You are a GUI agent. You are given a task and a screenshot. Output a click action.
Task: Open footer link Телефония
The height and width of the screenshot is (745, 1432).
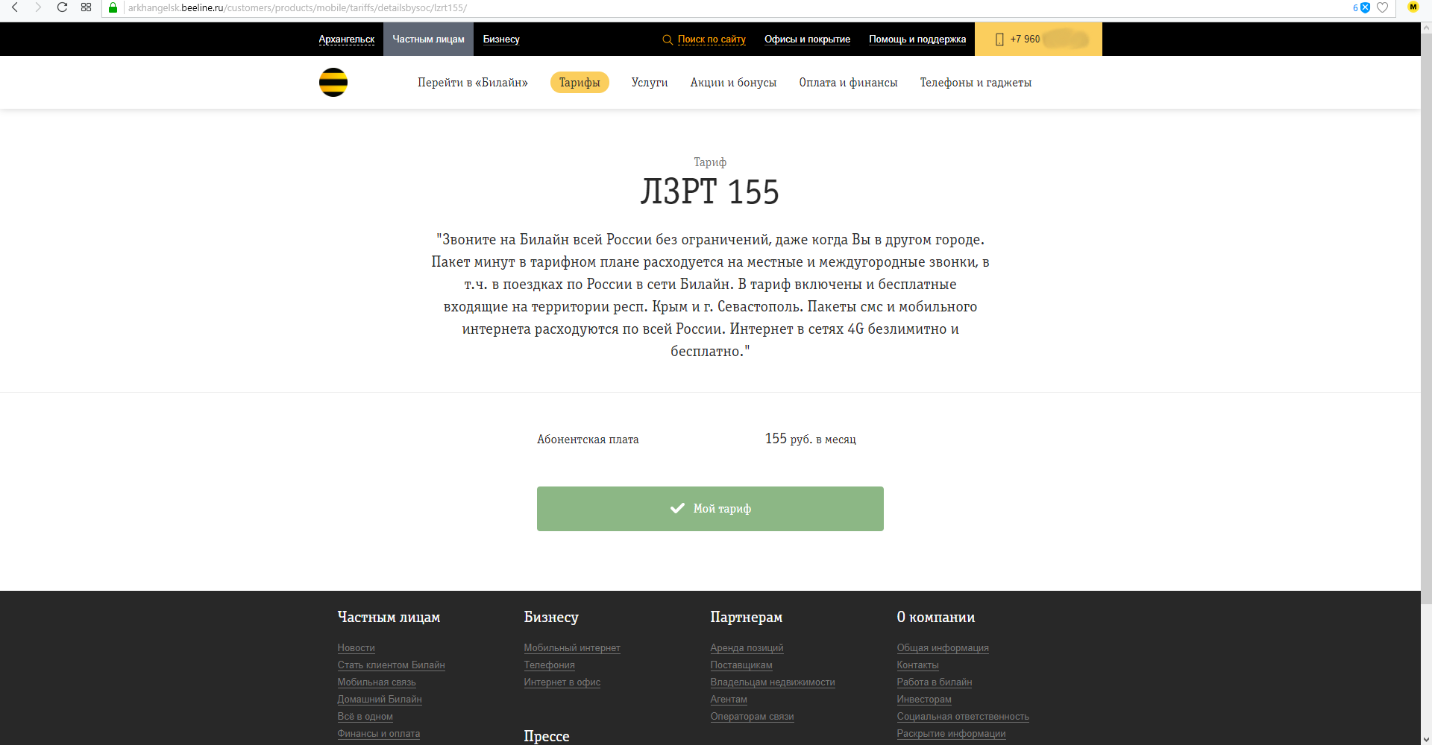[x=549, y=665]
